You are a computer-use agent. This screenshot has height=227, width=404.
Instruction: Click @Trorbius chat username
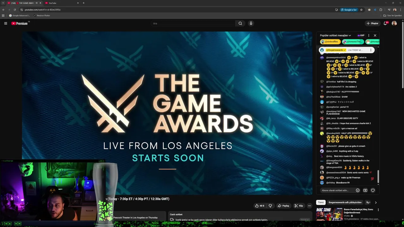(x=331, y=82)
